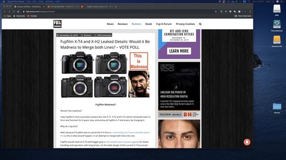286x160 pixels.
Task: Open Chrome's three-dot menu
Action: click(250, 12)
